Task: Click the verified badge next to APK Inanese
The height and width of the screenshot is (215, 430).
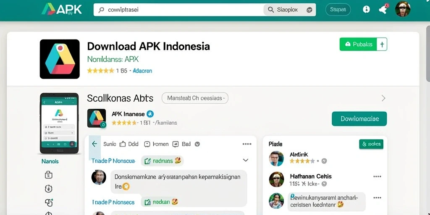Action: (150, 114)
